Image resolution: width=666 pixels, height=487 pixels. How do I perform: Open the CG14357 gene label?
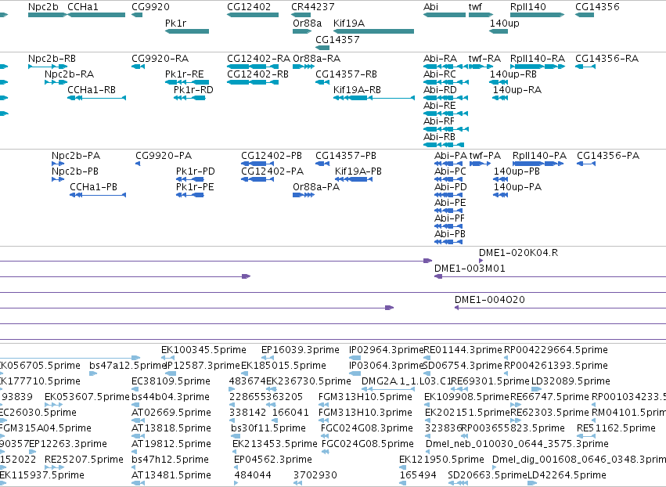coord(337,40)
